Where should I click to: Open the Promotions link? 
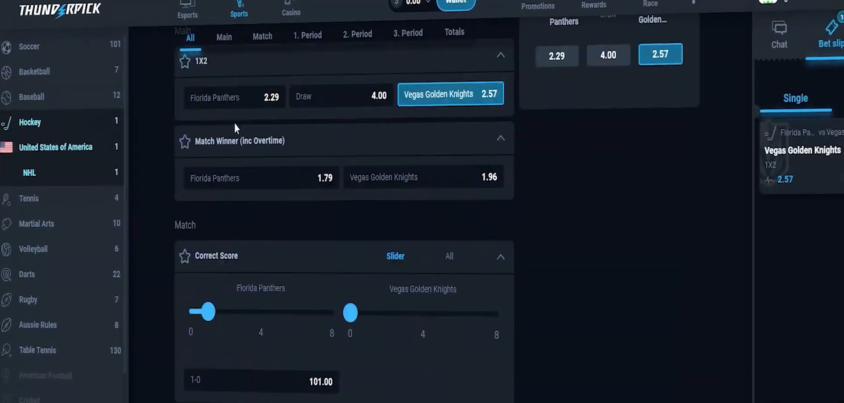coord(538,6)
